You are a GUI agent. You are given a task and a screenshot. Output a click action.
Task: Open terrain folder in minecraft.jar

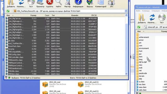[140, 76]
